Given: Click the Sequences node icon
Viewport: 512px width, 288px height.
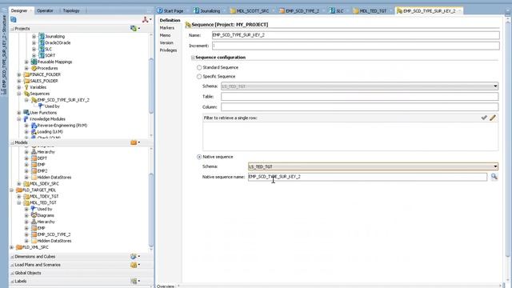Looking at the screenshot, I should click(26, 94).
